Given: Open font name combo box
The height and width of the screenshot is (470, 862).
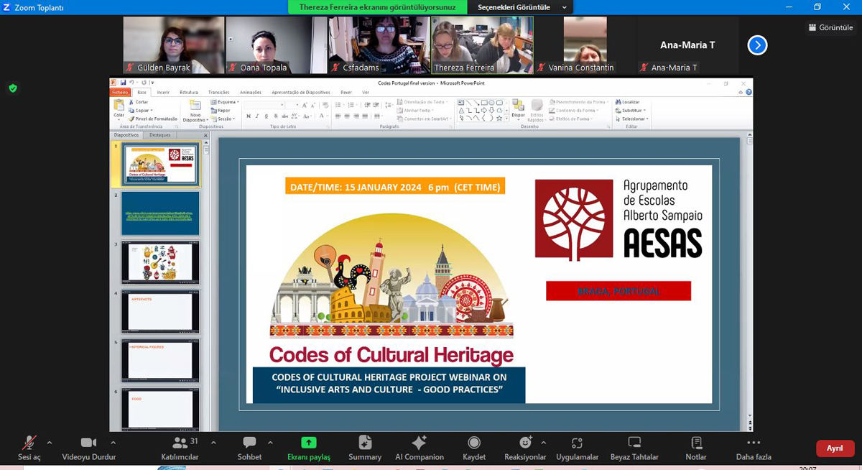Looking at the screenshot, I should [264, 105].
